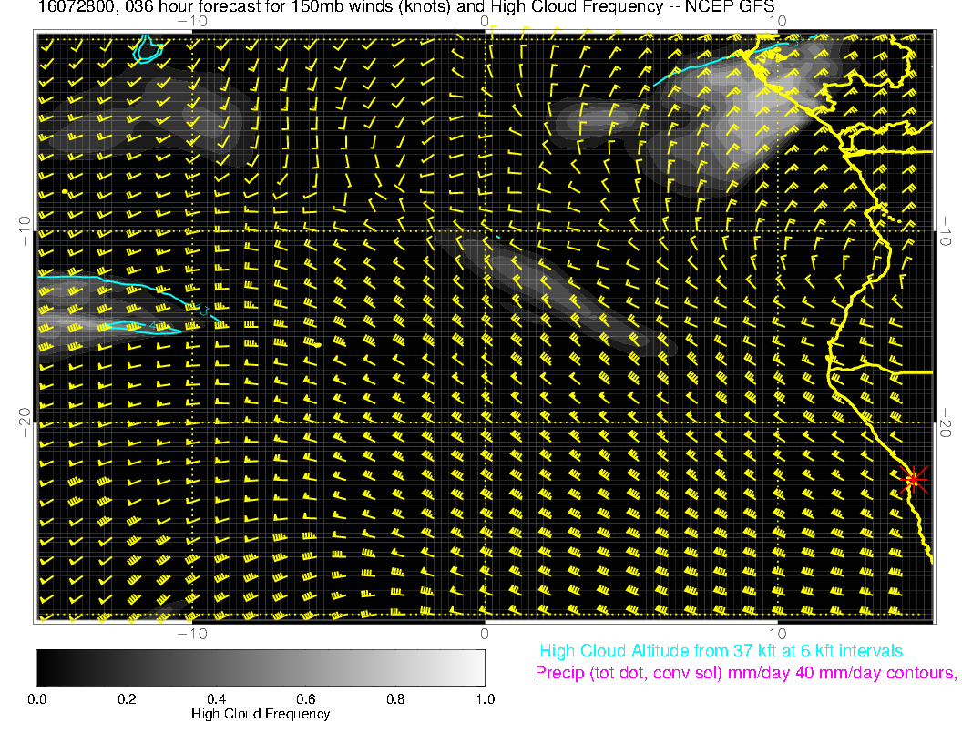Viewport: 962px width, 743px height.
Task: Click the colorbar tick label '0.2'
Action: click(x=127, y=699)
